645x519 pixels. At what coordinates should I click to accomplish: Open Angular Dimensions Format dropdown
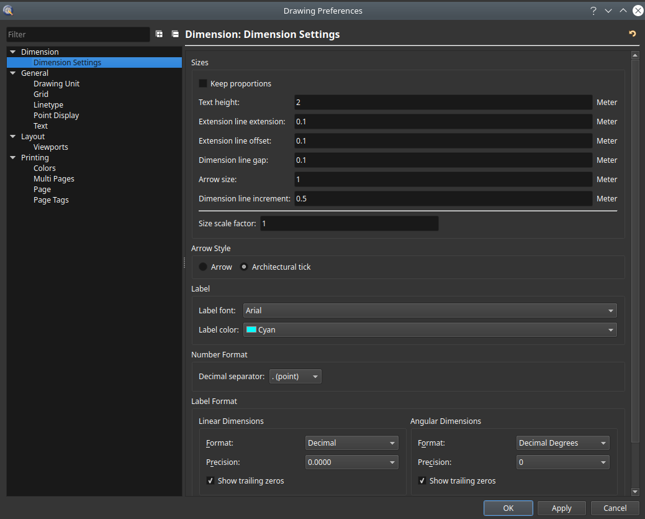(562, 443)
